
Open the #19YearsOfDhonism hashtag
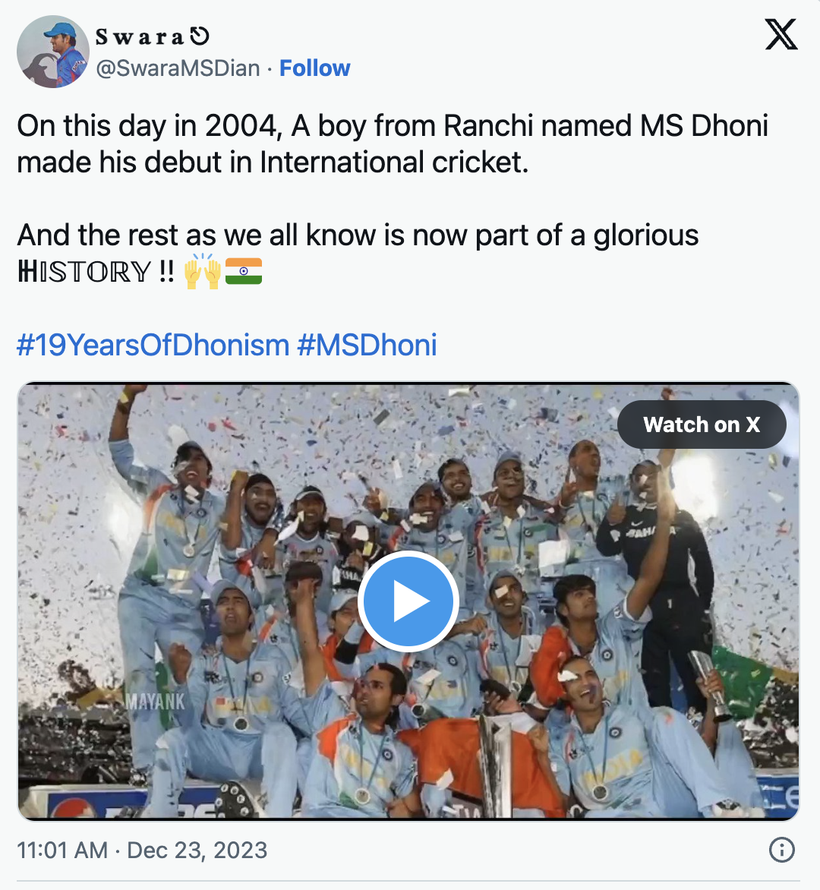pos(153,345)
